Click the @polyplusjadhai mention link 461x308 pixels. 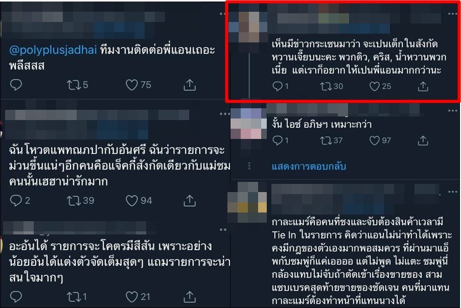pos(53,50)
